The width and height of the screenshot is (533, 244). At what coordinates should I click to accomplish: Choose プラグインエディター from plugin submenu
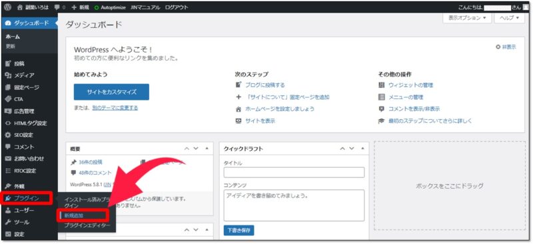click(x=87, y=225)
